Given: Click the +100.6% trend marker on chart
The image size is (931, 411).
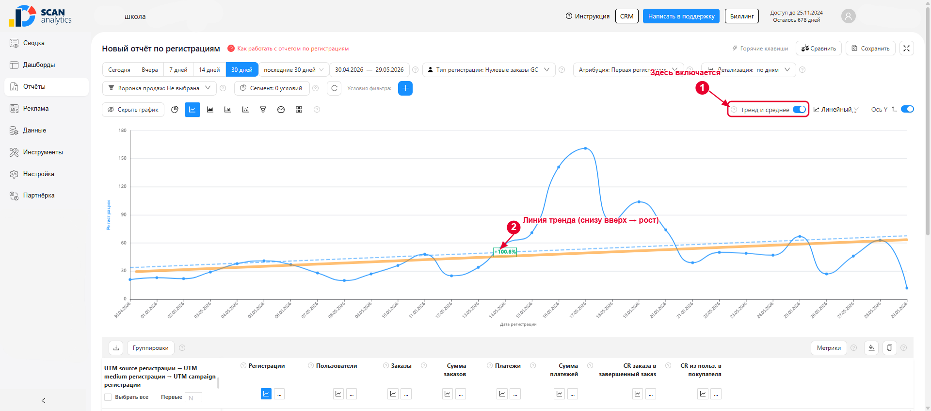Looking at the screenshot, I should (505, 252).
